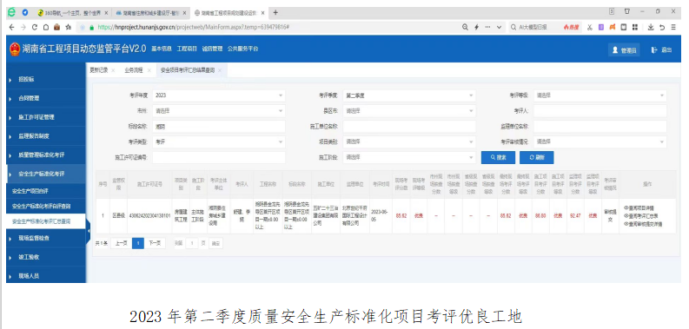Open the 项目类别 dropdown
Screen dimensions: 689x329
(409, 141)
